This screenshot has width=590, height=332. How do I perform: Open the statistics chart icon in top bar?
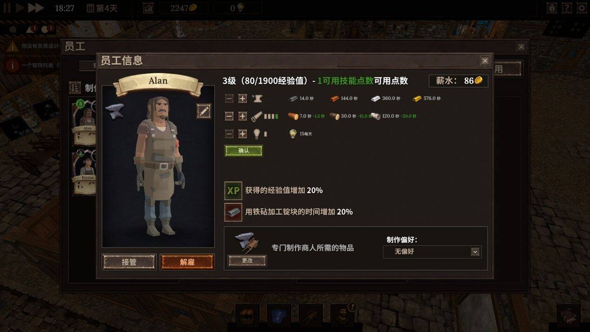[148, 8]
